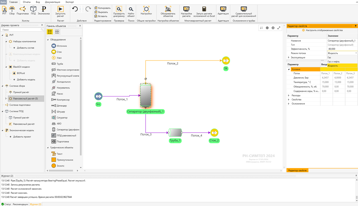Open Адаптация tool
The height and width of the screenshot is (206, 358).
point(223,10)
